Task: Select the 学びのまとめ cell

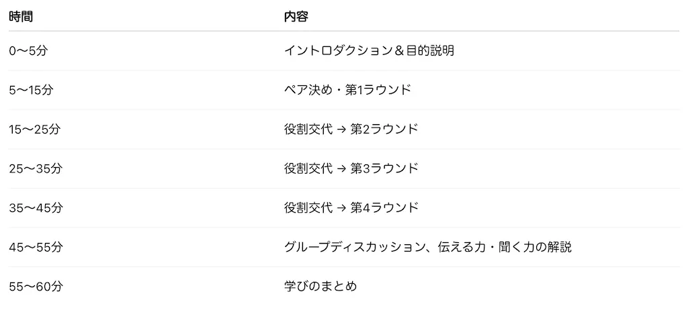Action: [x=320, y=287]
